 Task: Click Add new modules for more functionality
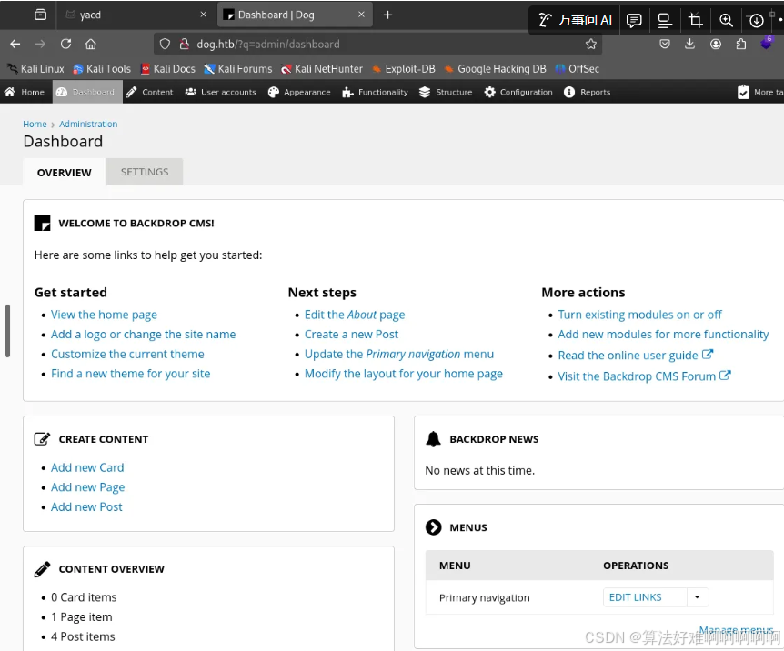click(663, 334)
